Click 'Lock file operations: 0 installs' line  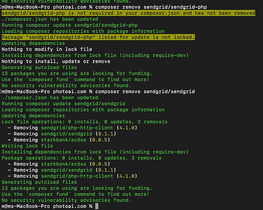(x=85, y=122)
